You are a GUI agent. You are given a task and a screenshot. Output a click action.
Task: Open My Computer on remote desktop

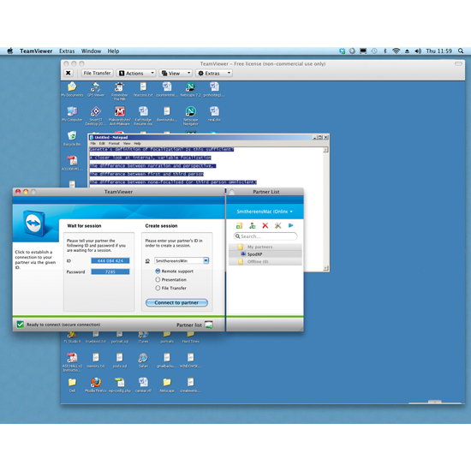[72, 114]
